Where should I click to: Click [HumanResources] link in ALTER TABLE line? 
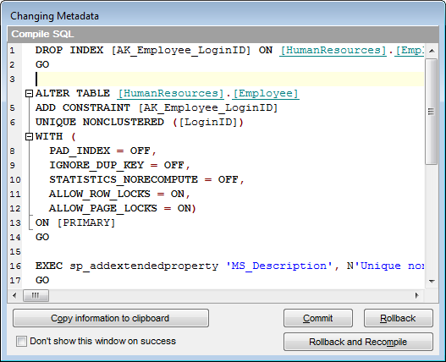pyautogui.click(x=171, y=94)
